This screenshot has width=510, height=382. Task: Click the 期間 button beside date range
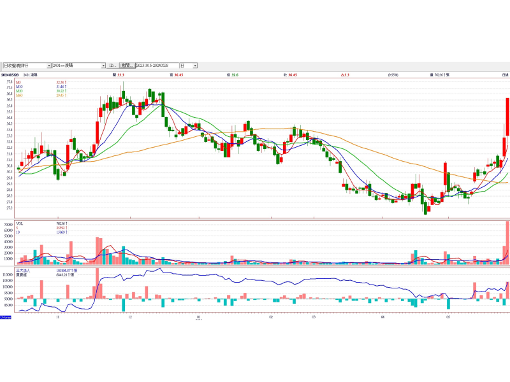(x=127, y=66)
